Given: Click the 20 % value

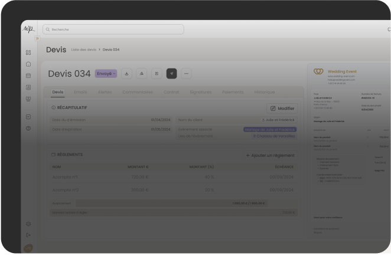Looking at the screenshot, I should tap(209, 190).
